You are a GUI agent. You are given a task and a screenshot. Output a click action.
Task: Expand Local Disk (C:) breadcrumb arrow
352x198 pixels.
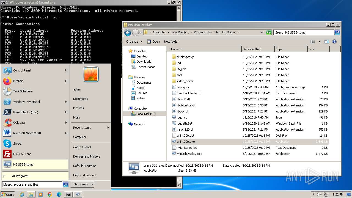point(191,32)
